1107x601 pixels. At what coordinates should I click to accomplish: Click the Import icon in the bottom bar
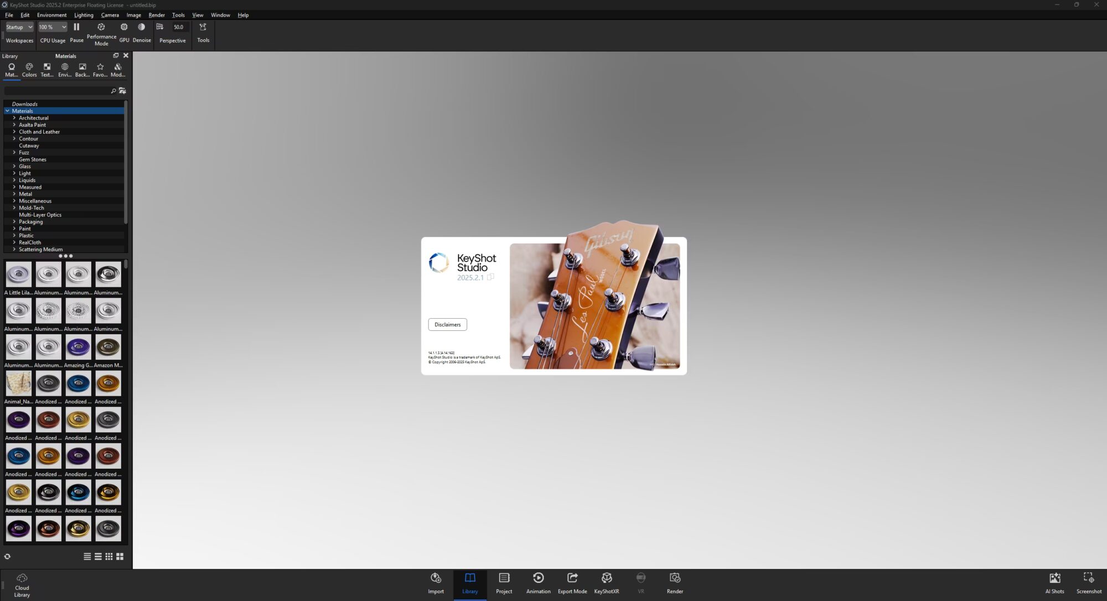point(436,582)
